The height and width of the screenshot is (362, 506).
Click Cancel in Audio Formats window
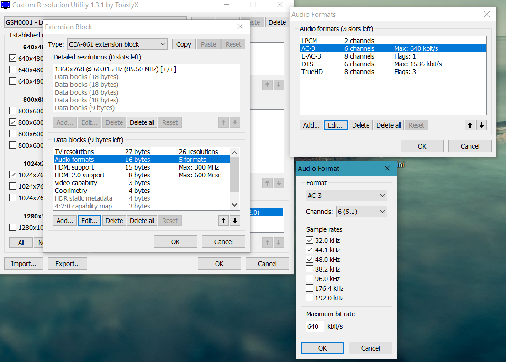click(x=470, y=146)
